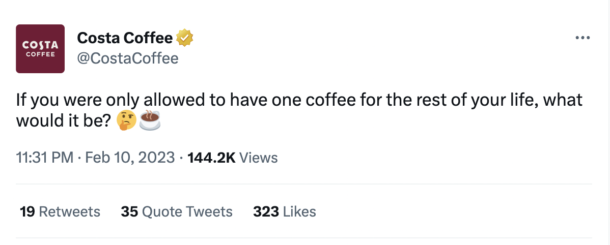Click the 144.2K view count number
The height and width of the screenshot is (245, 610).
[211, 158]
